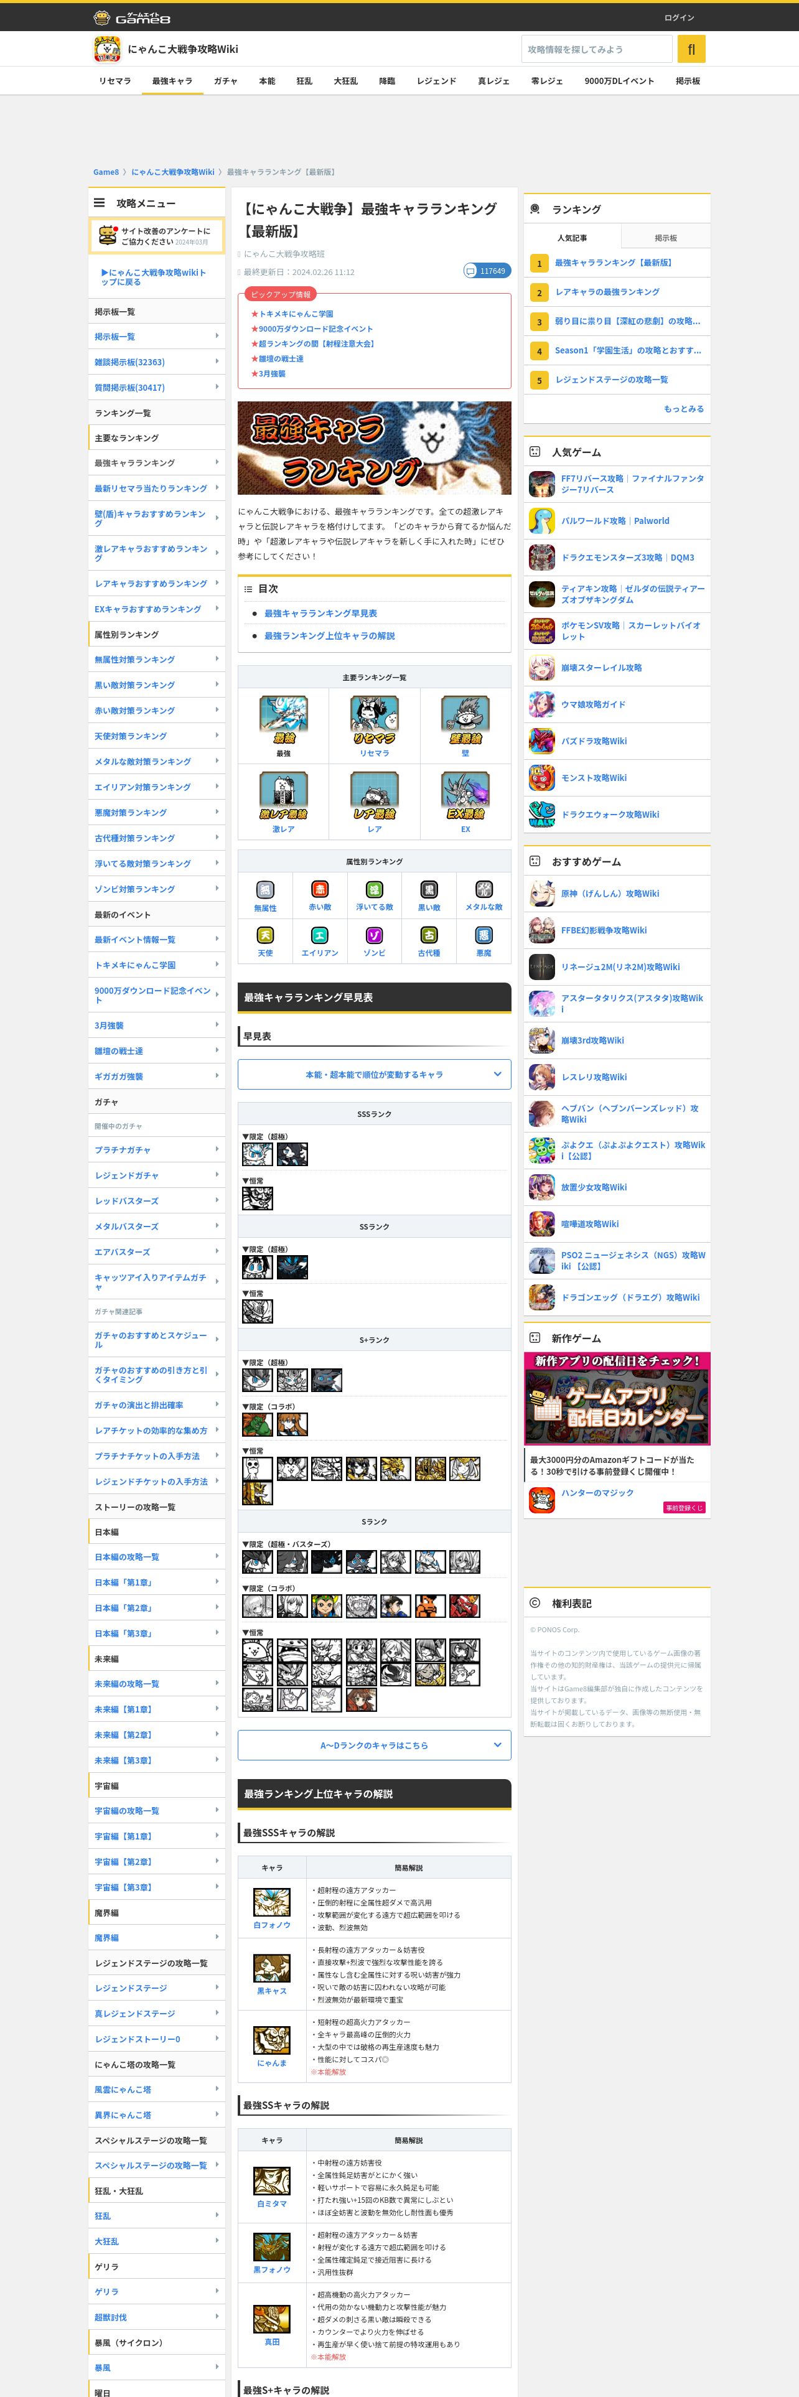Open the ガチャ nav tab

point(225,81)
